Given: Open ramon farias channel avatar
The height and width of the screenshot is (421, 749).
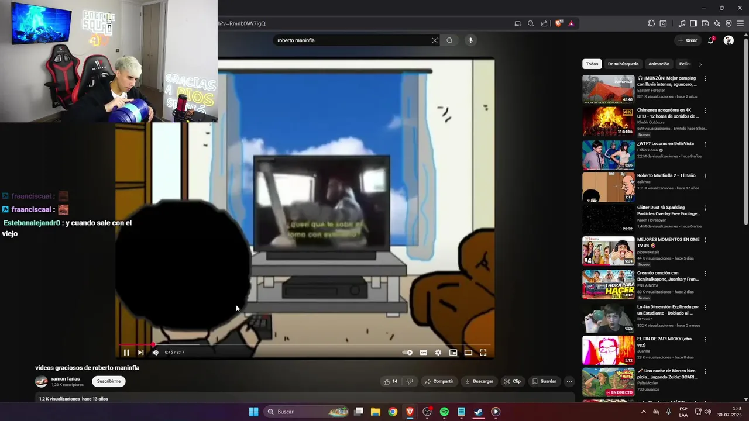Looking at the screenshot, I should 42,381.
